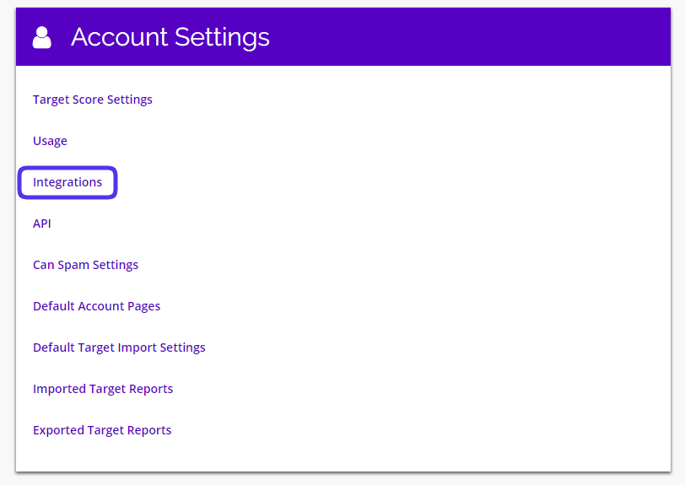View Default Account Pages
Screen dimensions: 685x485
[96, 306]
